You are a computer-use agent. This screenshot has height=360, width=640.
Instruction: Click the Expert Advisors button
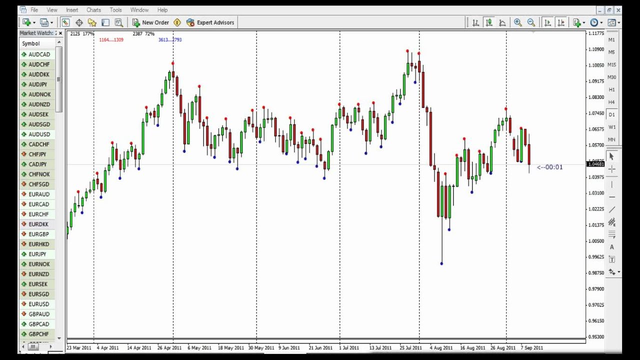(x=210, y=22)
